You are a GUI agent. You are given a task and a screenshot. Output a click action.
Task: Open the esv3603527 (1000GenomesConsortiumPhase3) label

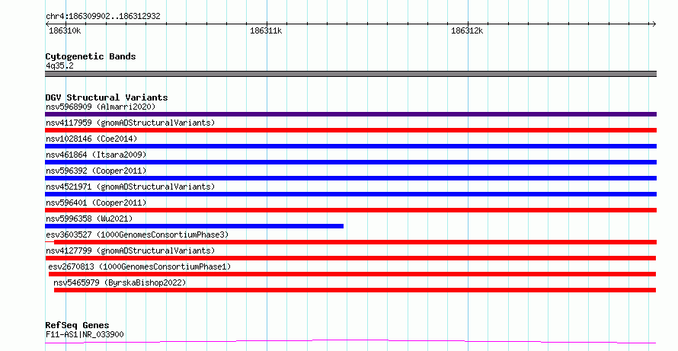137,235
